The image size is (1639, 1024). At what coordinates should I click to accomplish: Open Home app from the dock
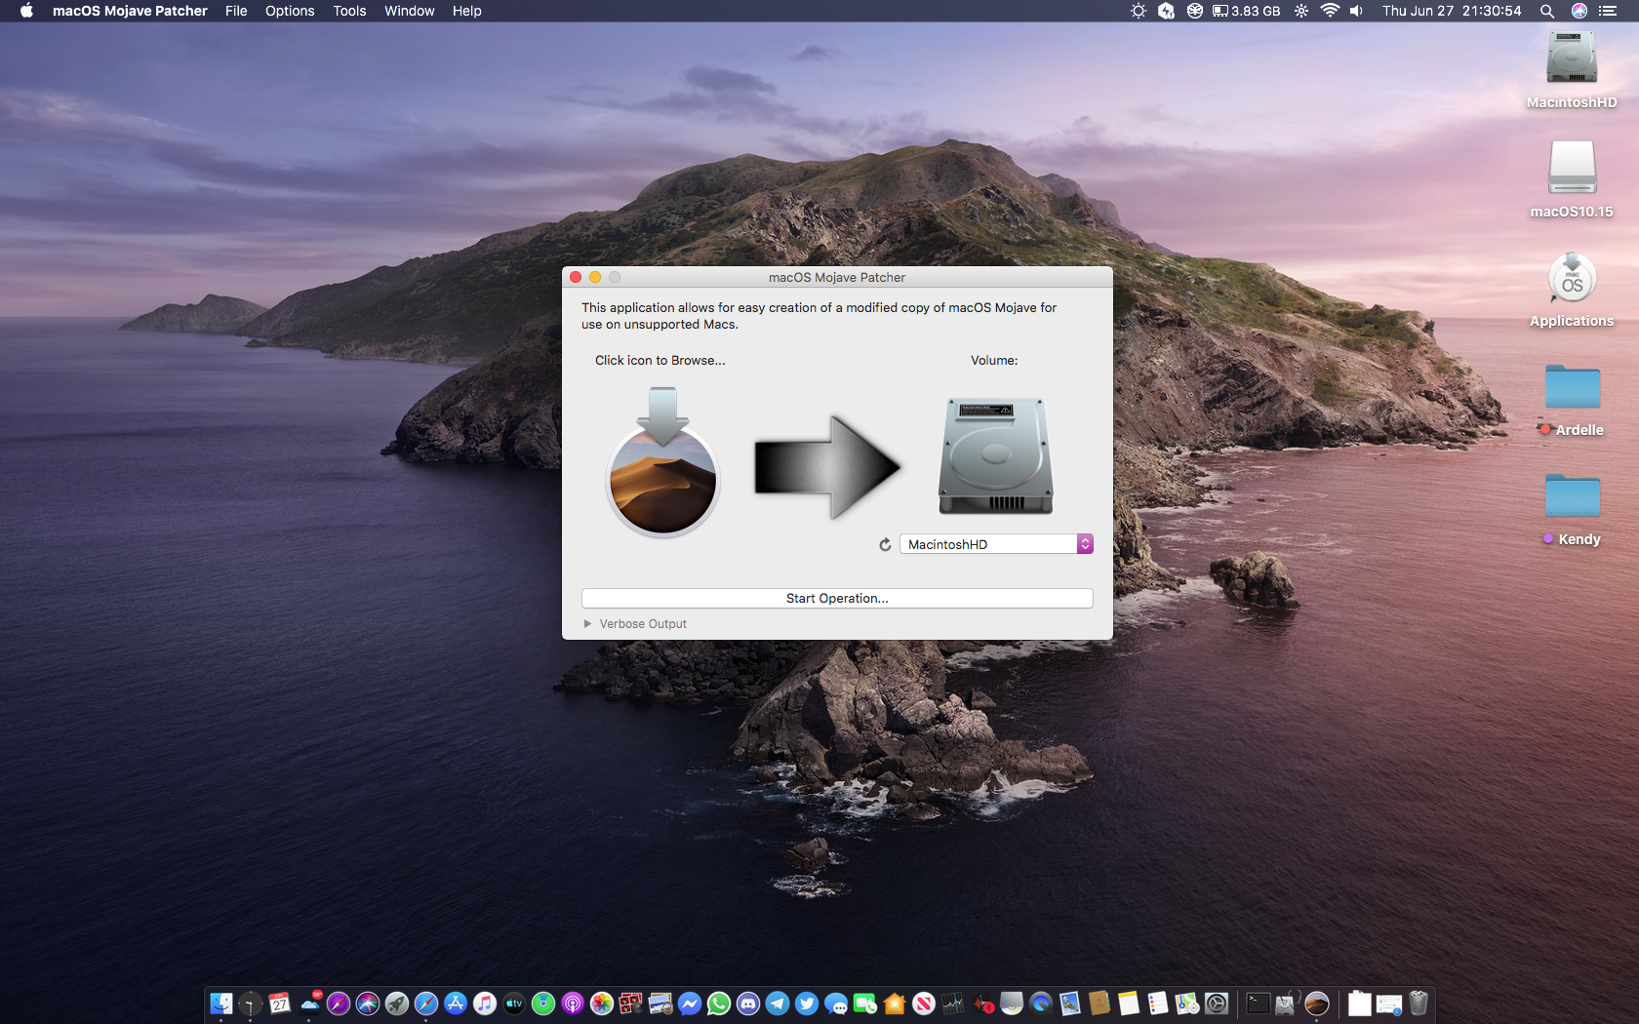click(895, 1003)
